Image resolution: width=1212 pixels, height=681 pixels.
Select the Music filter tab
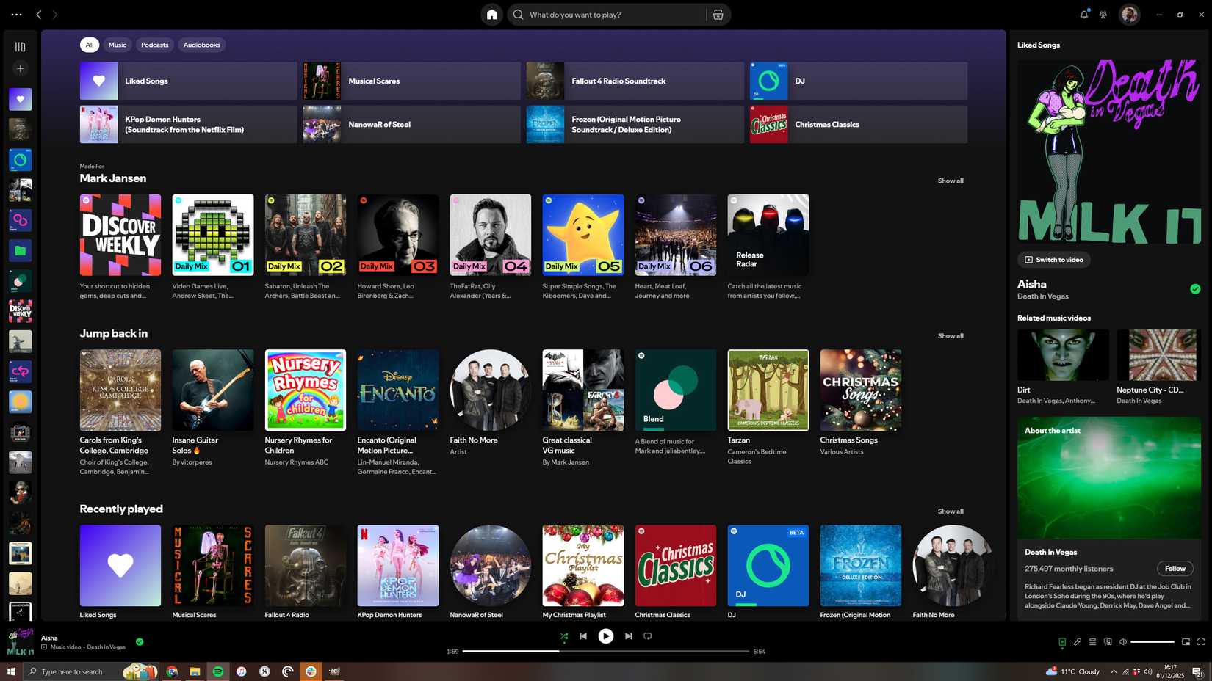coord(117,45)
